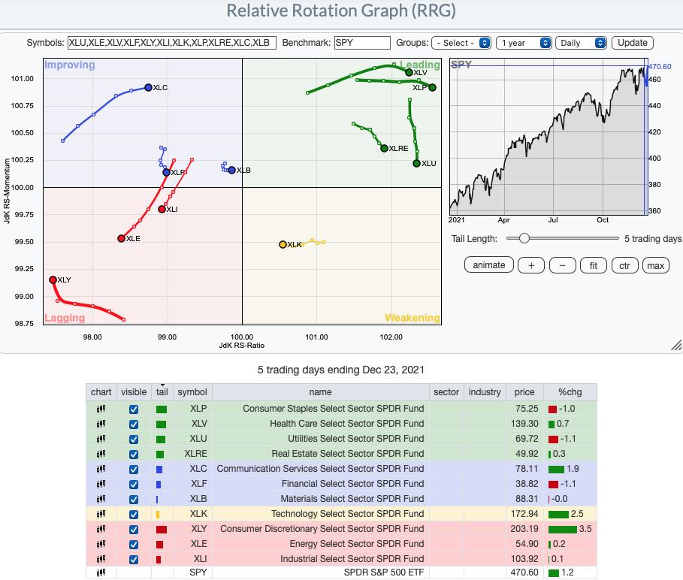Open chart icon for XLK row

(x=101, y=514)
